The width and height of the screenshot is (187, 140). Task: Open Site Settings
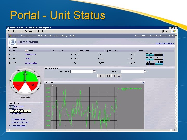coord(61,36)
